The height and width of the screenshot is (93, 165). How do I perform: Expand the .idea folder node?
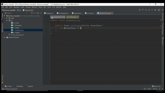click(x=7, y=18)
